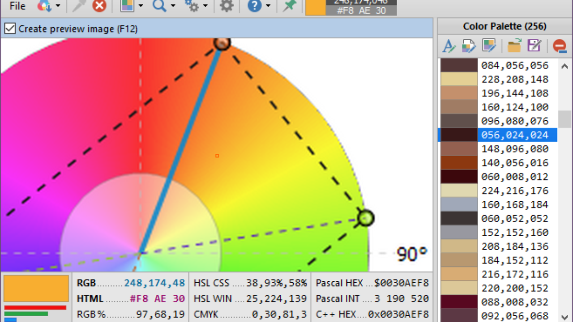Expand the help icon dropdown arrow
The height and width of the screenshot is (322, 573).
click(x=268, y=6)
